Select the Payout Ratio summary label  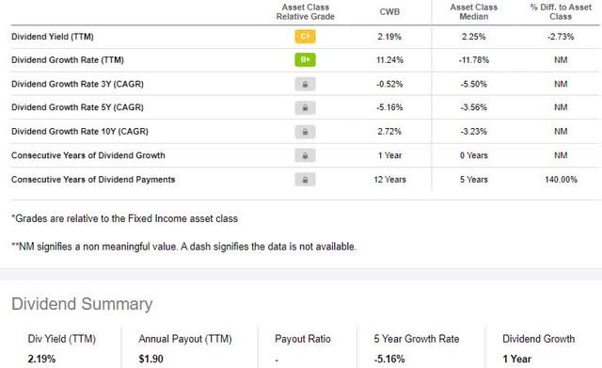tap(303, 339)
